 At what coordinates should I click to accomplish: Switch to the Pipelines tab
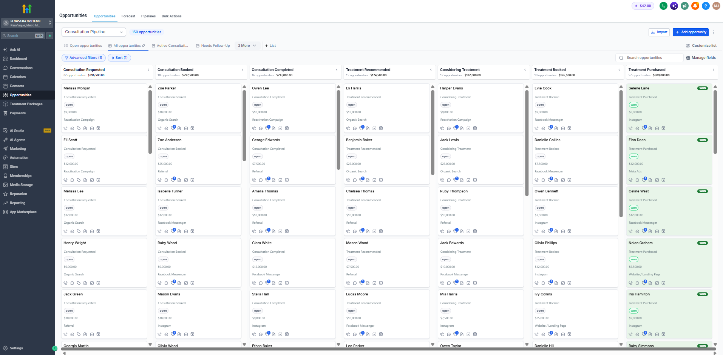tap(148, 16)
